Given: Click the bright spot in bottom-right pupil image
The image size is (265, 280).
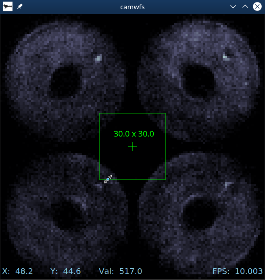Looking at the screenshot, I should pos(228,184).
